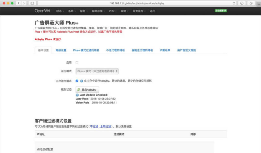Open the 运行模式 selection dropdown
This screenshot has width=261, height=153.
coord(97,71)
